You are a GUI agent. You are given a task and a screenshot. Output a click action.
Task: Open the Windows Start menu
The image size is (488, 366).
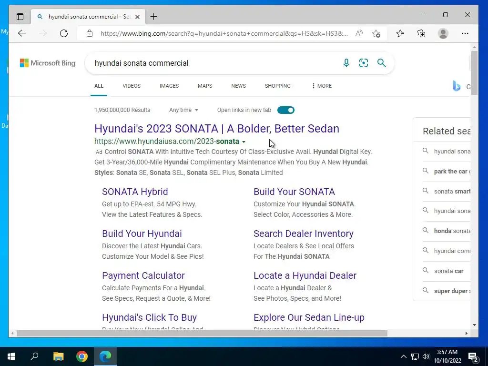11,356
